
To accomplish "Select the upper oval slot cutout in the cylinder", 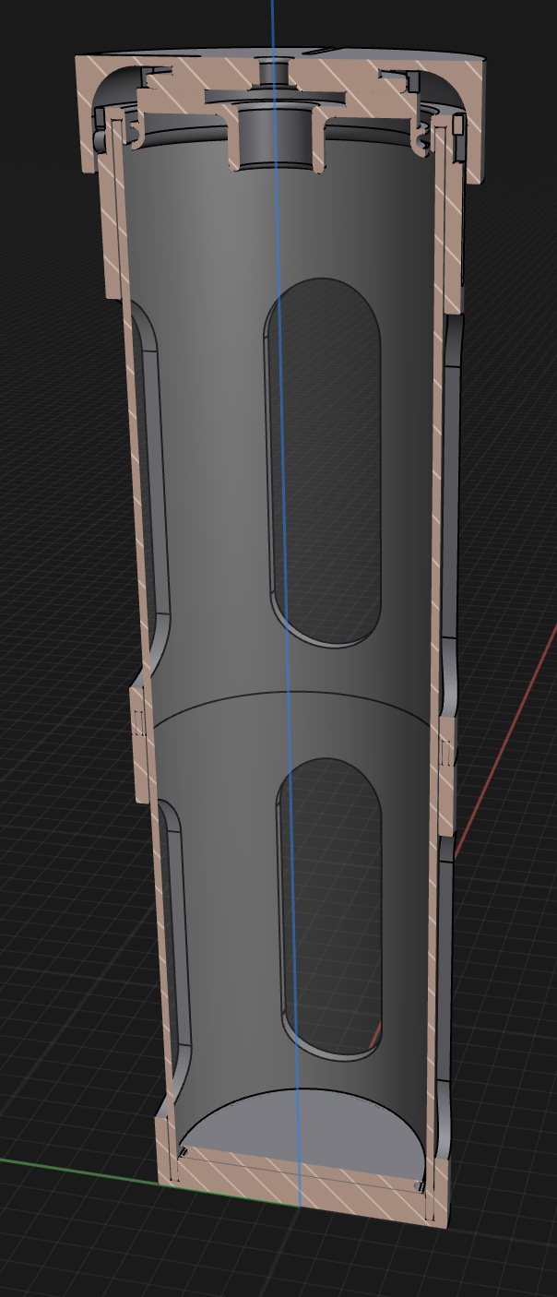I will (324, 461).
